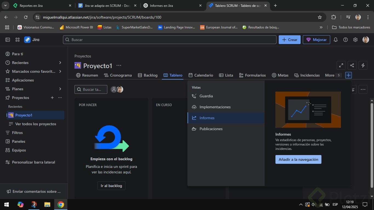374x210 pixels.
Task: Open the Jira settings gear icon
Action: pos(355,40)
